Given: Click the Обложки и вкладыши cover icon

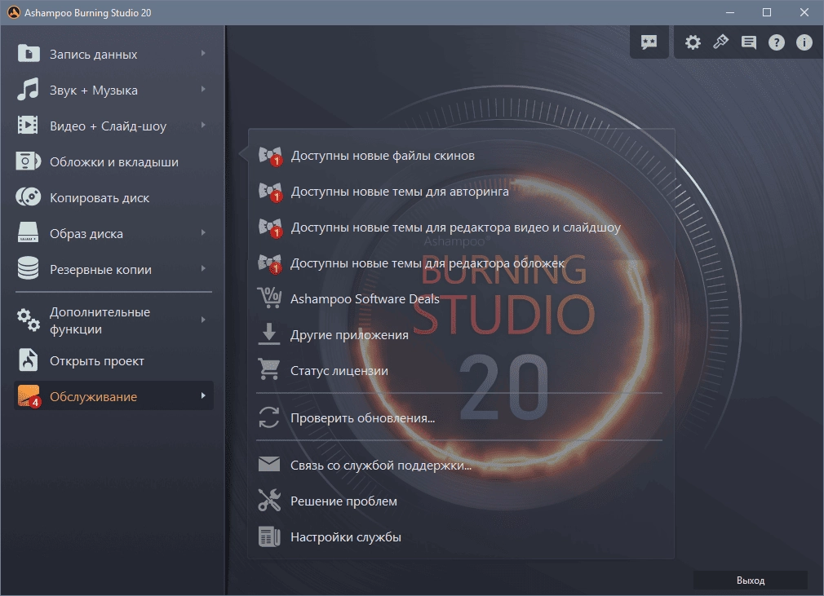Looking at the screenshot, I should tap(29, 161).
